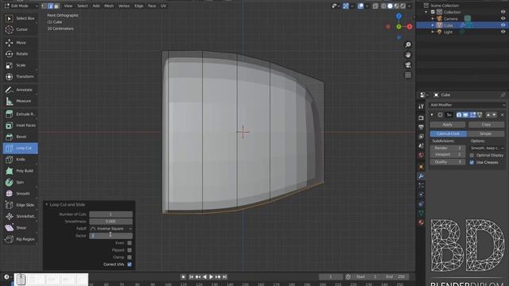Open the View menu
This screenshot has width=509, height=286.
tap(68, 6)
